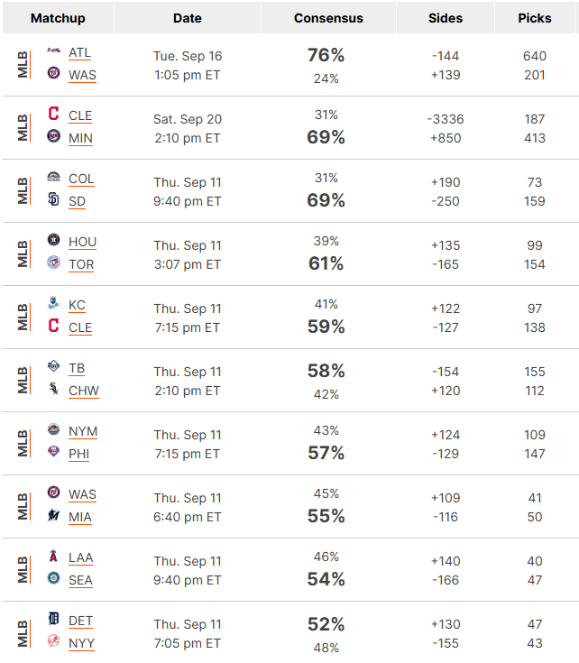
Task: Click the San Diego Padres logo icon
Action: 53,198
